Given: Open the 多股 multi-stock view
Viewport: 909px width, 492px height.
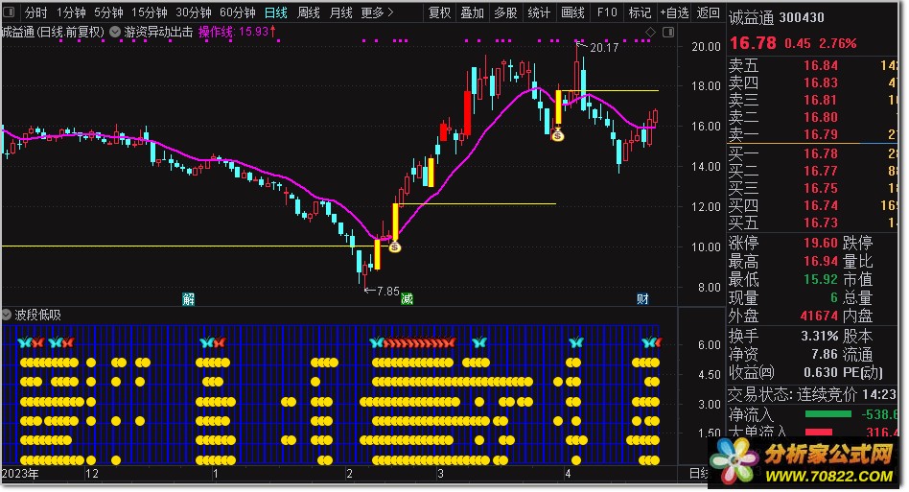Looking at the screenshot, I should pyautogui.click(x=505, y=12).
